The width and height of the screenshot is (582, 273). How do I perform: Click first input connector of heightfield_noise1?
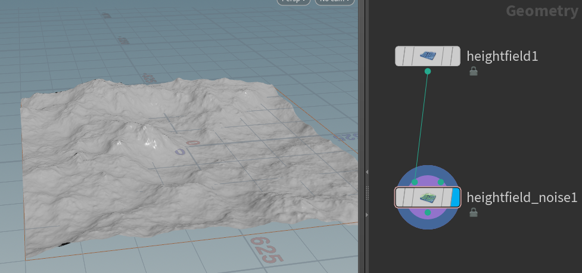pyautogui.click(x=415, y=182)
